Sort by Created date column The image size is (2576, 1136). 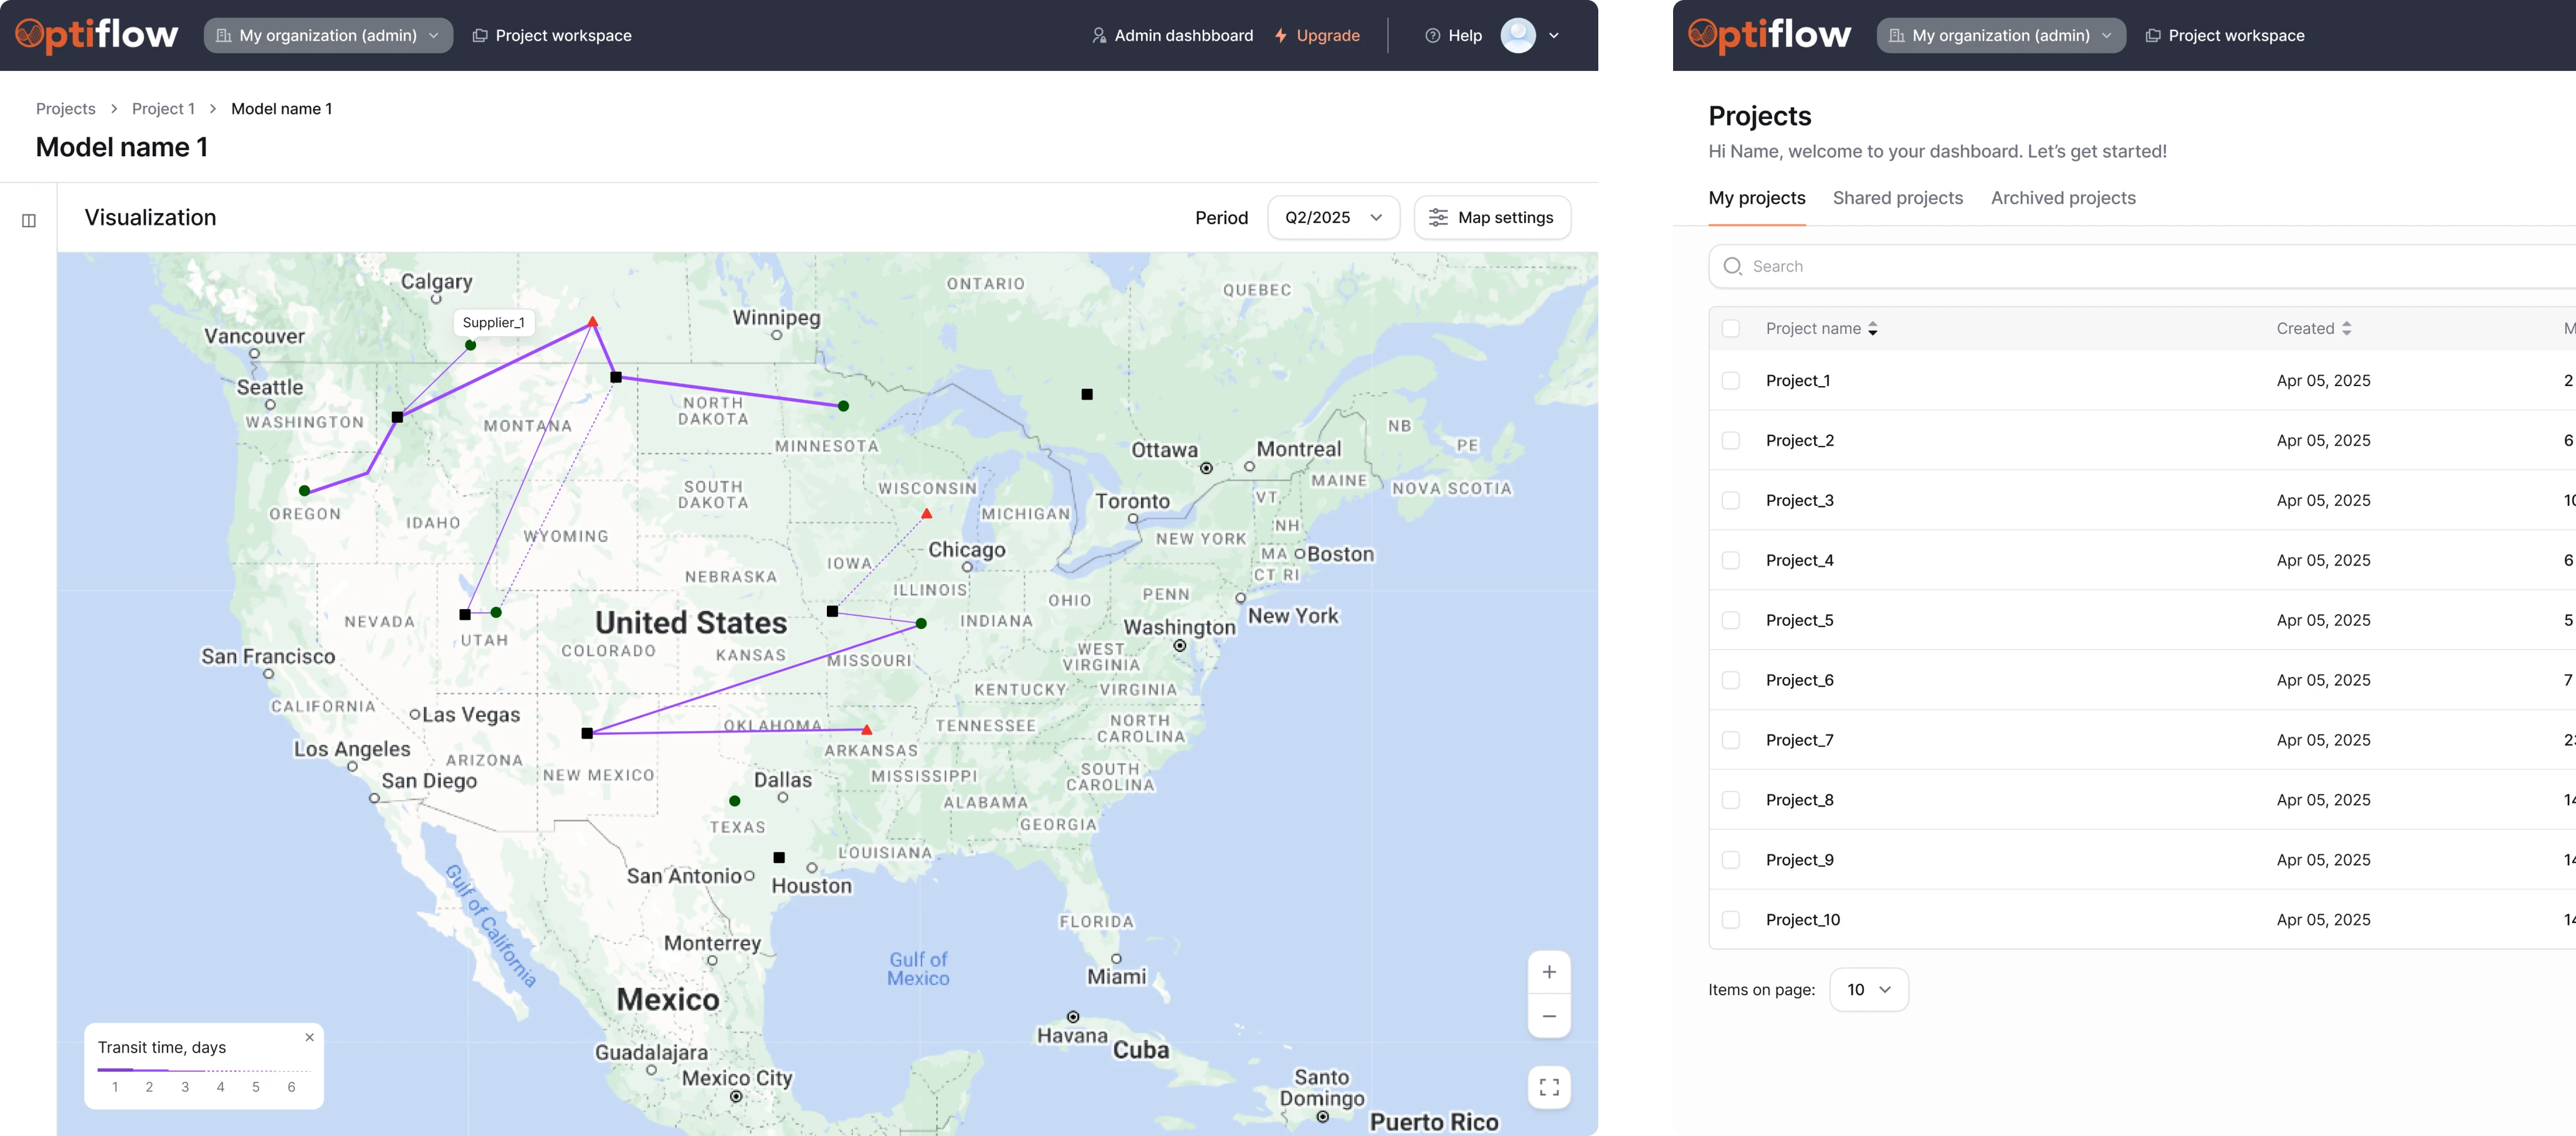tap(2346, 329)
